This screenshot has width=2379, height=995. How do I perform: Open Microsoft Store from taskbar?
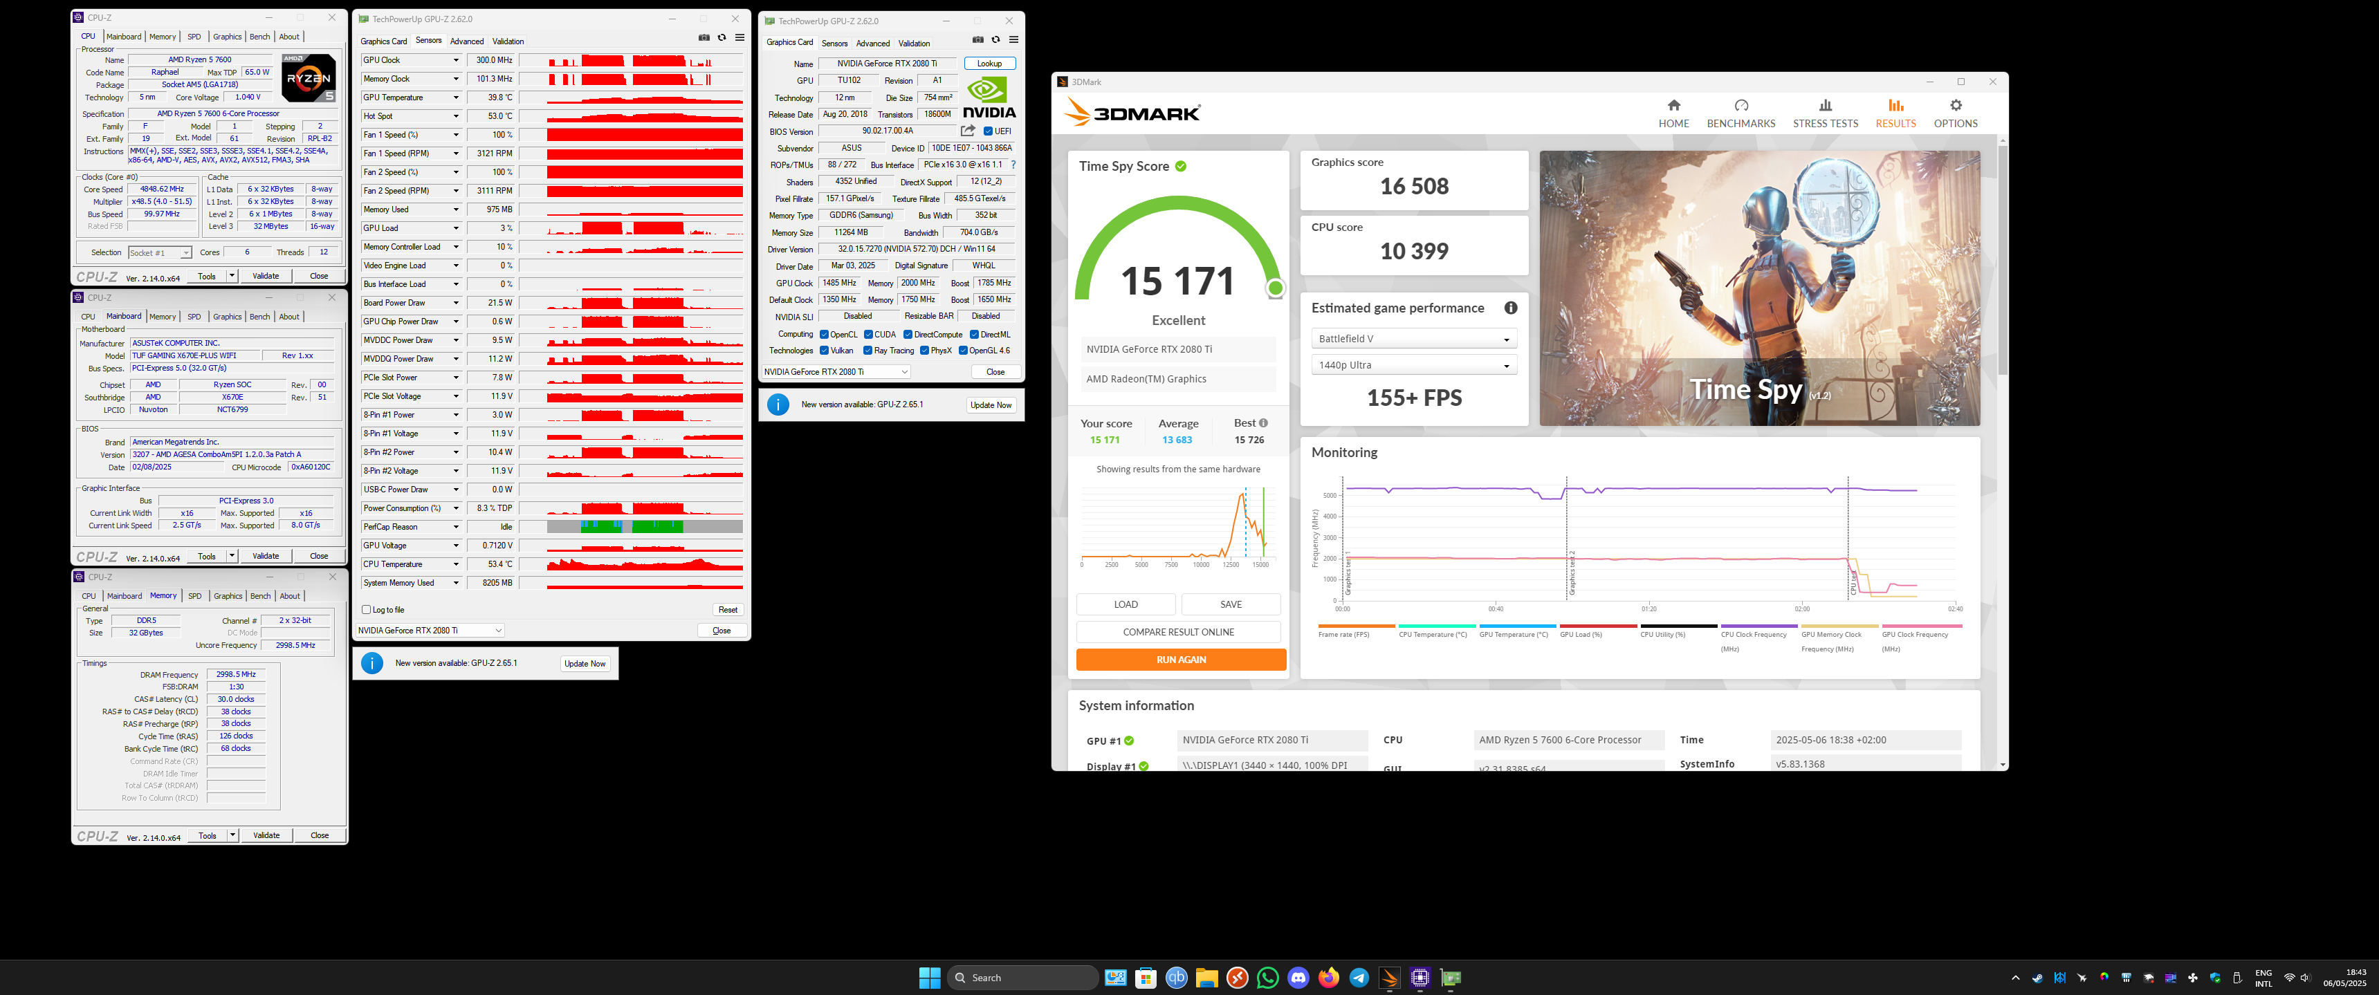[1146, 978]
